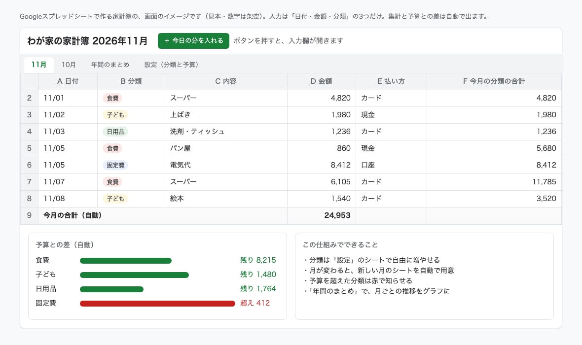Image resolution: width=582 pixels, height=345 pixels.
Task: Select row number 2
Action: pos(29,98)
